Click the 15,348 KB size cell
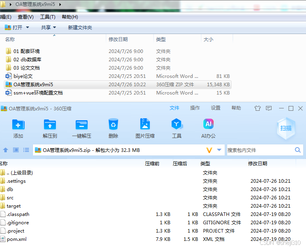Screen dimensions: 306x248 pos(218,84)
